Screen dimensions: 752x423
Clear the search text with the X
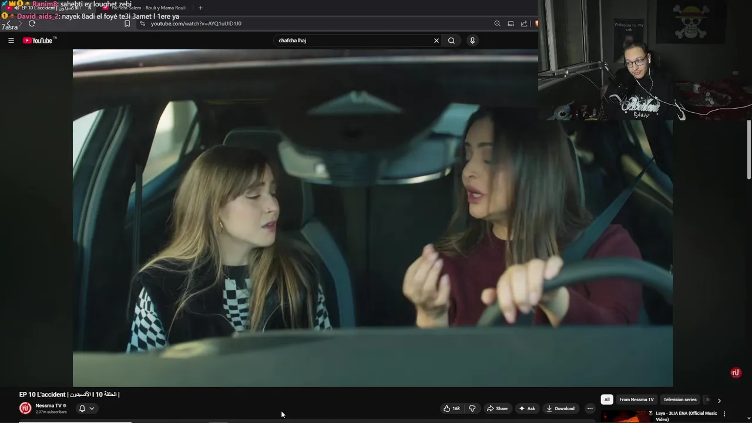(x=437, y=41)
